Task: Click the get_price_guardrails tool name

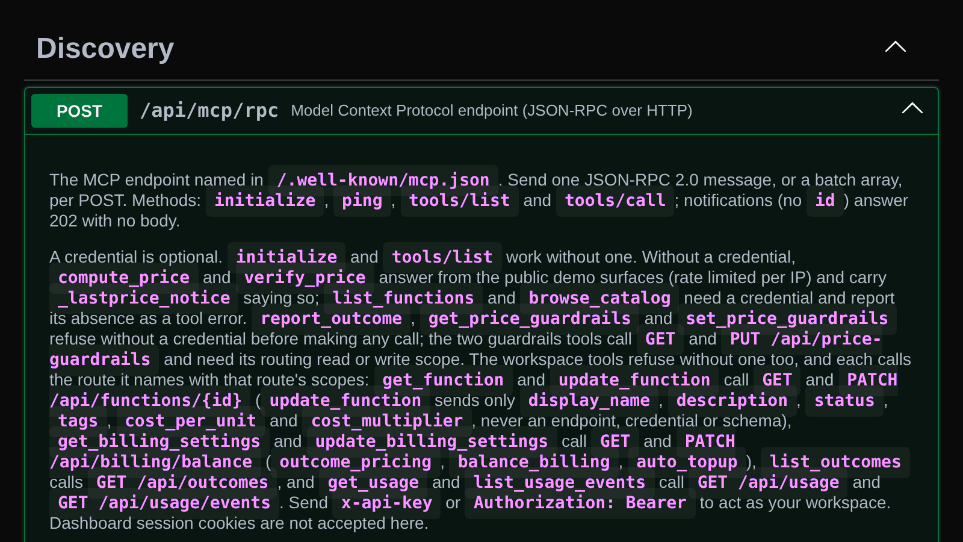Action: [x=530, y=319]
